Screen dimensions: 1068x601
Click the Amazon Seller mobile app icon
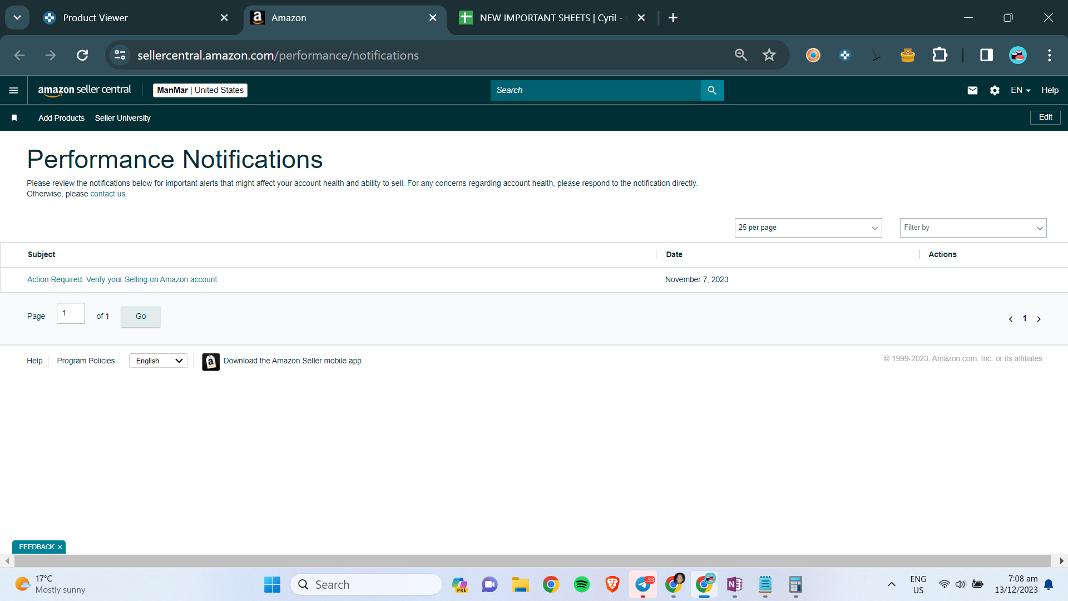coord(211,362)
